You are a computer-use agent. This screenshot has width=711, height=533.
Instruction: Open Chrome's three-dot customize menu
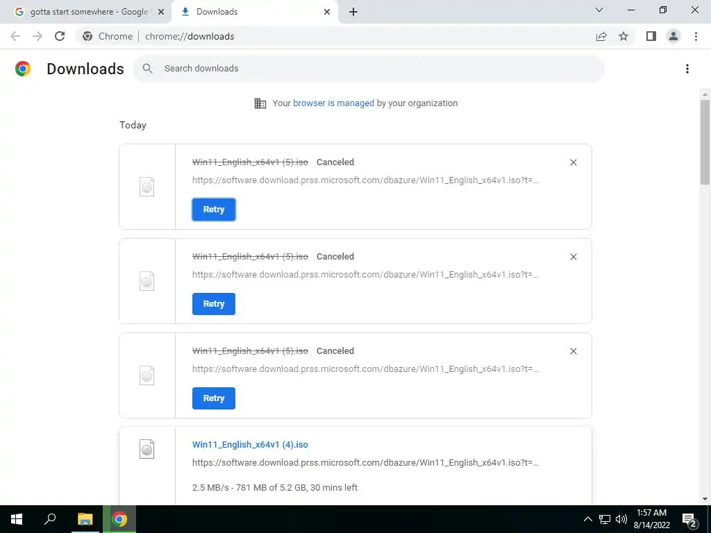tap(696, 36)
